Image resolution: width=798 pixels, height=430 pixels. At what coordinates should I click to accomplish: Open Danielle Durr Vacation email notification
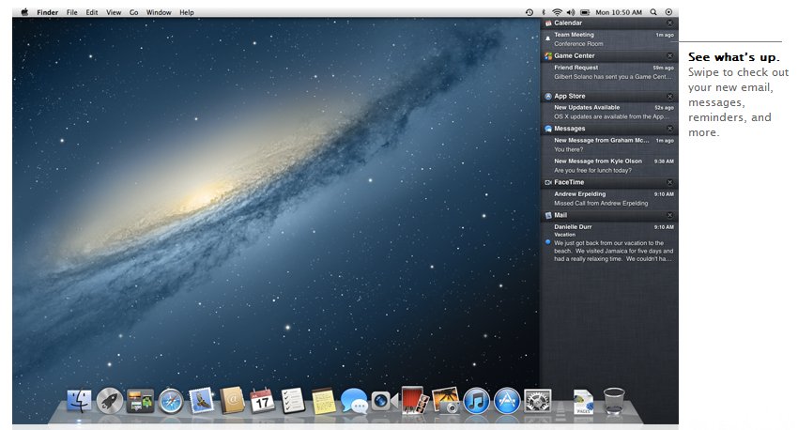click(x=609, y=243)
